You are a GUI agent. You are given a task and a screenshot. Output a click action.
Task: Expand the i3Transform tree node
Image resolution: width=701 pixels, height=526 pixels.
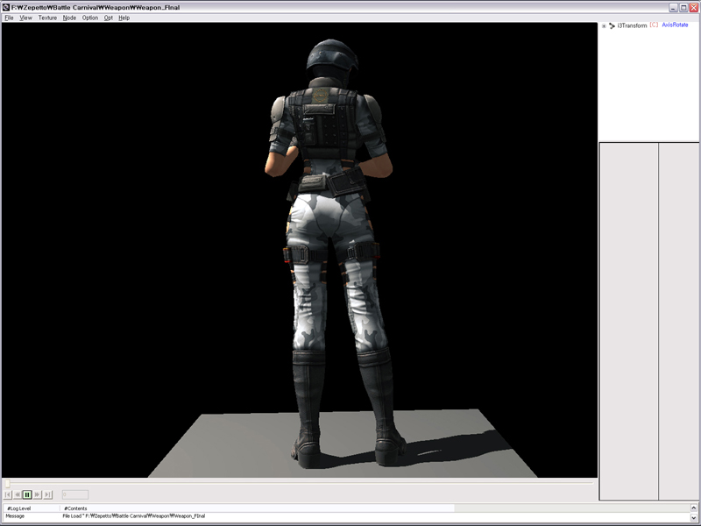point(604,25)
